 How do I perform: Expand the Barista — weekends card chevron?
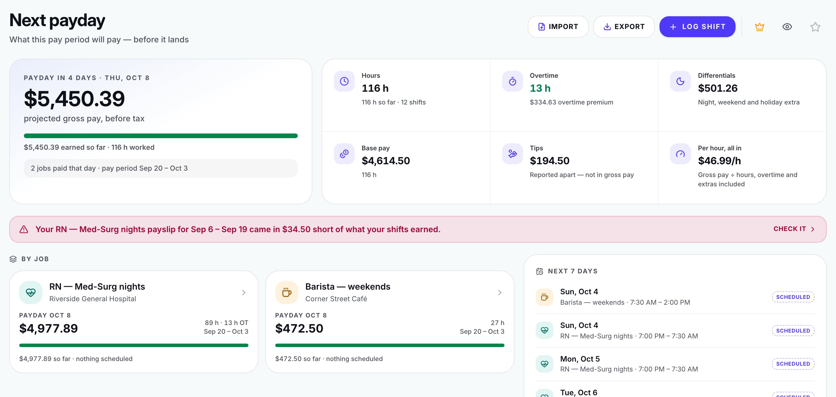tap(500, 293)
